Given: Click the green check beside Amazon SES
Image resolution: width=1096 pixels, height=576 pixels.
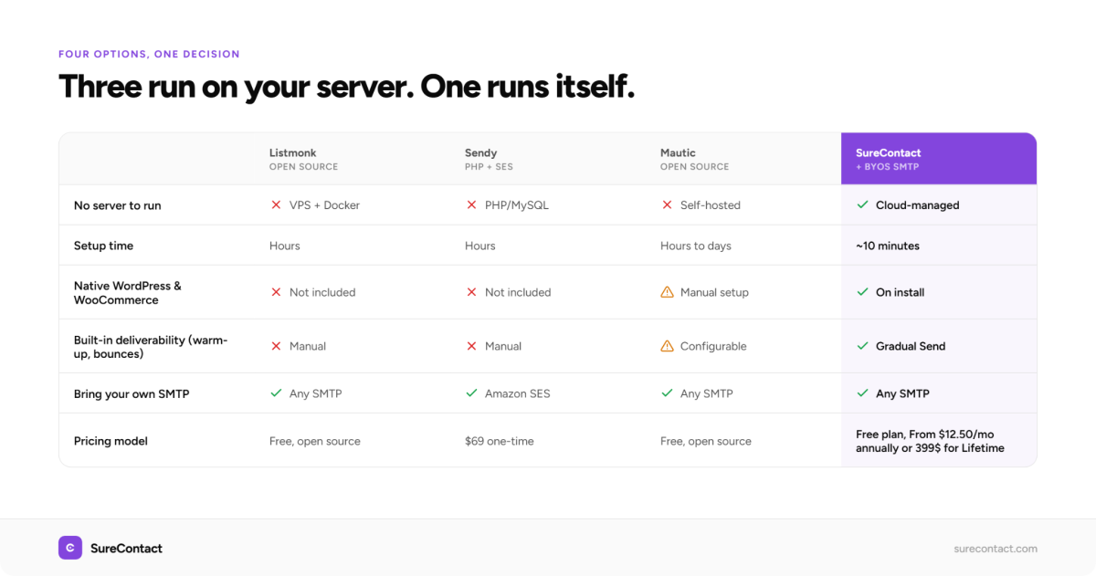Looking at the screenshot, I should coord(471,393).
